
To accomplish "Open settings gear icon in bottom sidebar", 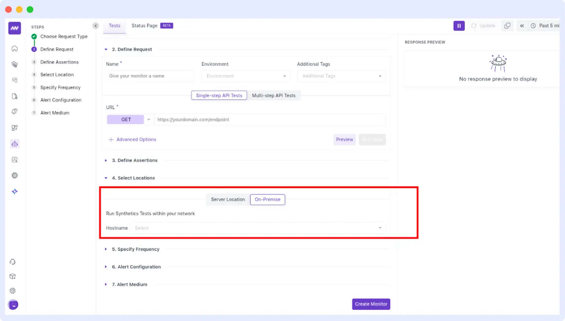I will coord(13,291).
